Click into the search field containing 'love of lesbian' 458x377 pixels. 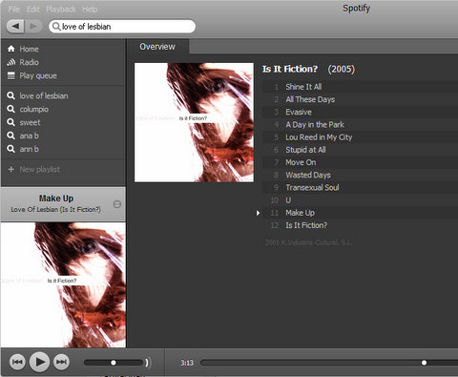coord(122,27)
